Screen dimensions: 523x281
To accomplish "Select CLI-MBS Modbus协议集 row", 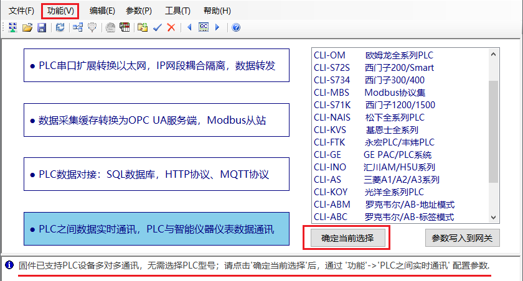I will (x=400, y=93).
